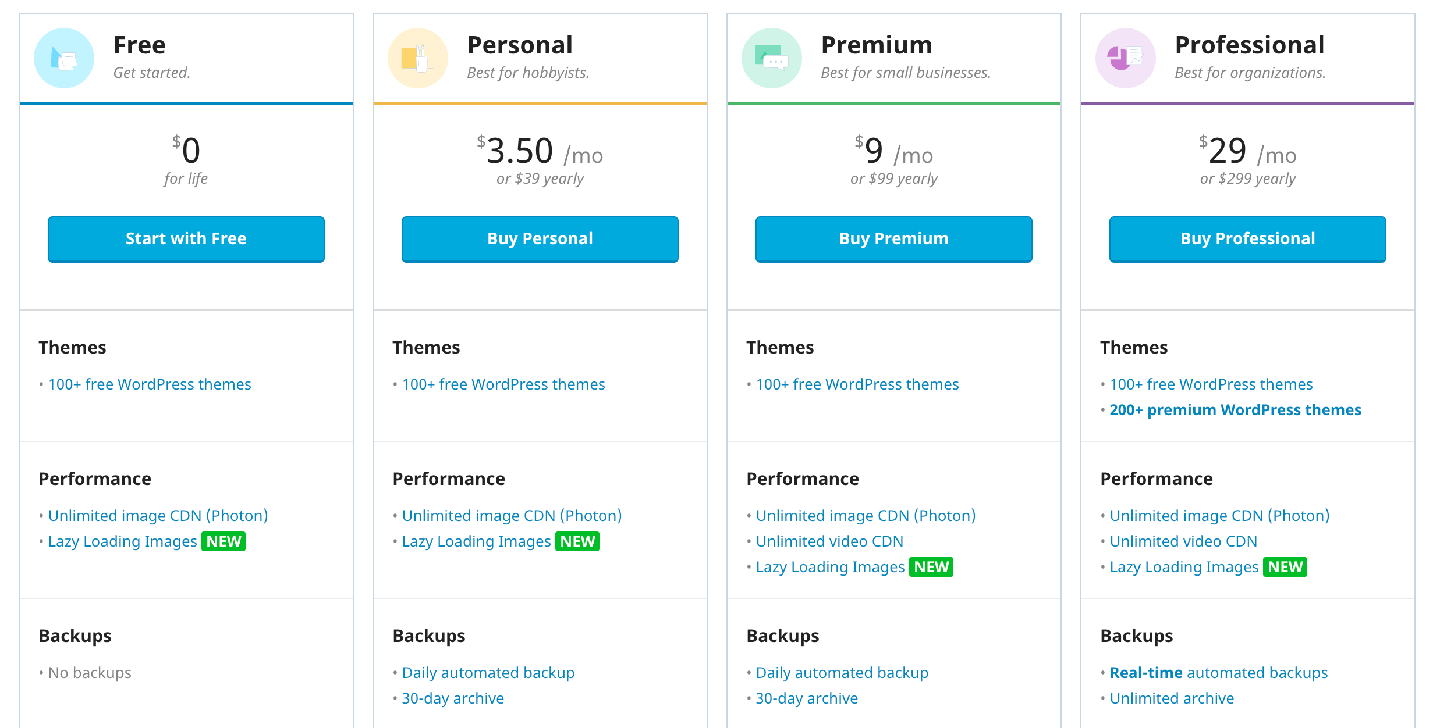Open Premium plan's Unlimited video CDN link

[x=829, y=541]
